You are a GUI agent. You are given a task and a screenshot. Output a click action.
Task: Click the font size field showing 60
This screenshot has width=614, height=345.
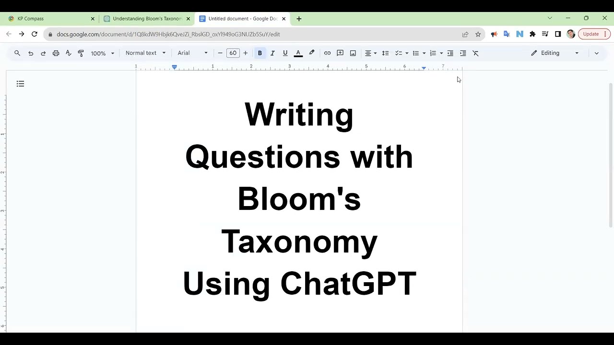(233, 53)
